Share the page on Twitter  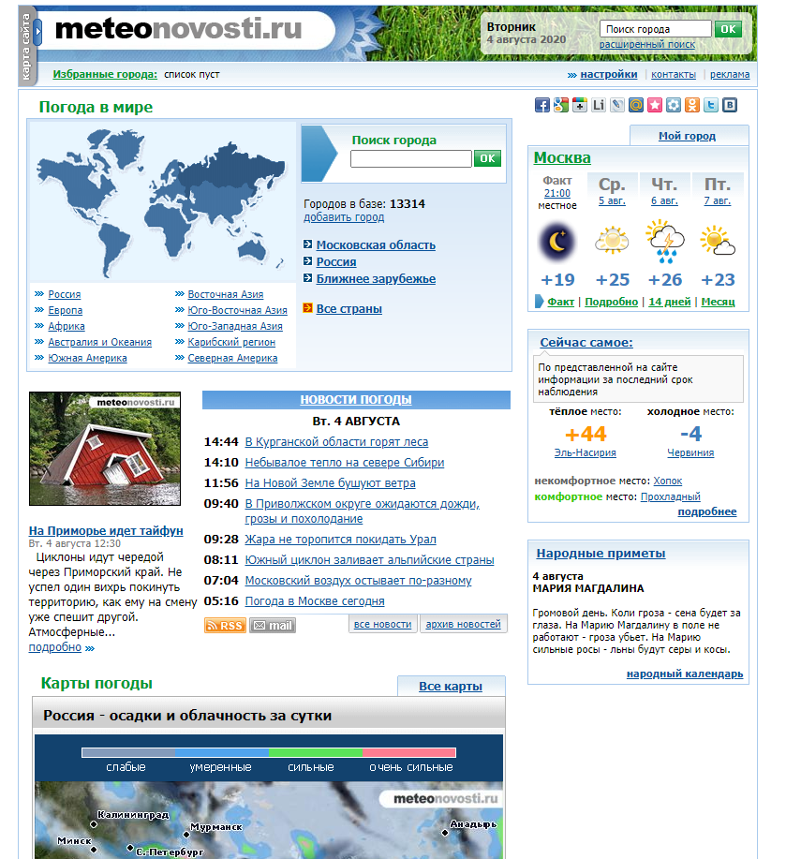[711, 105]
